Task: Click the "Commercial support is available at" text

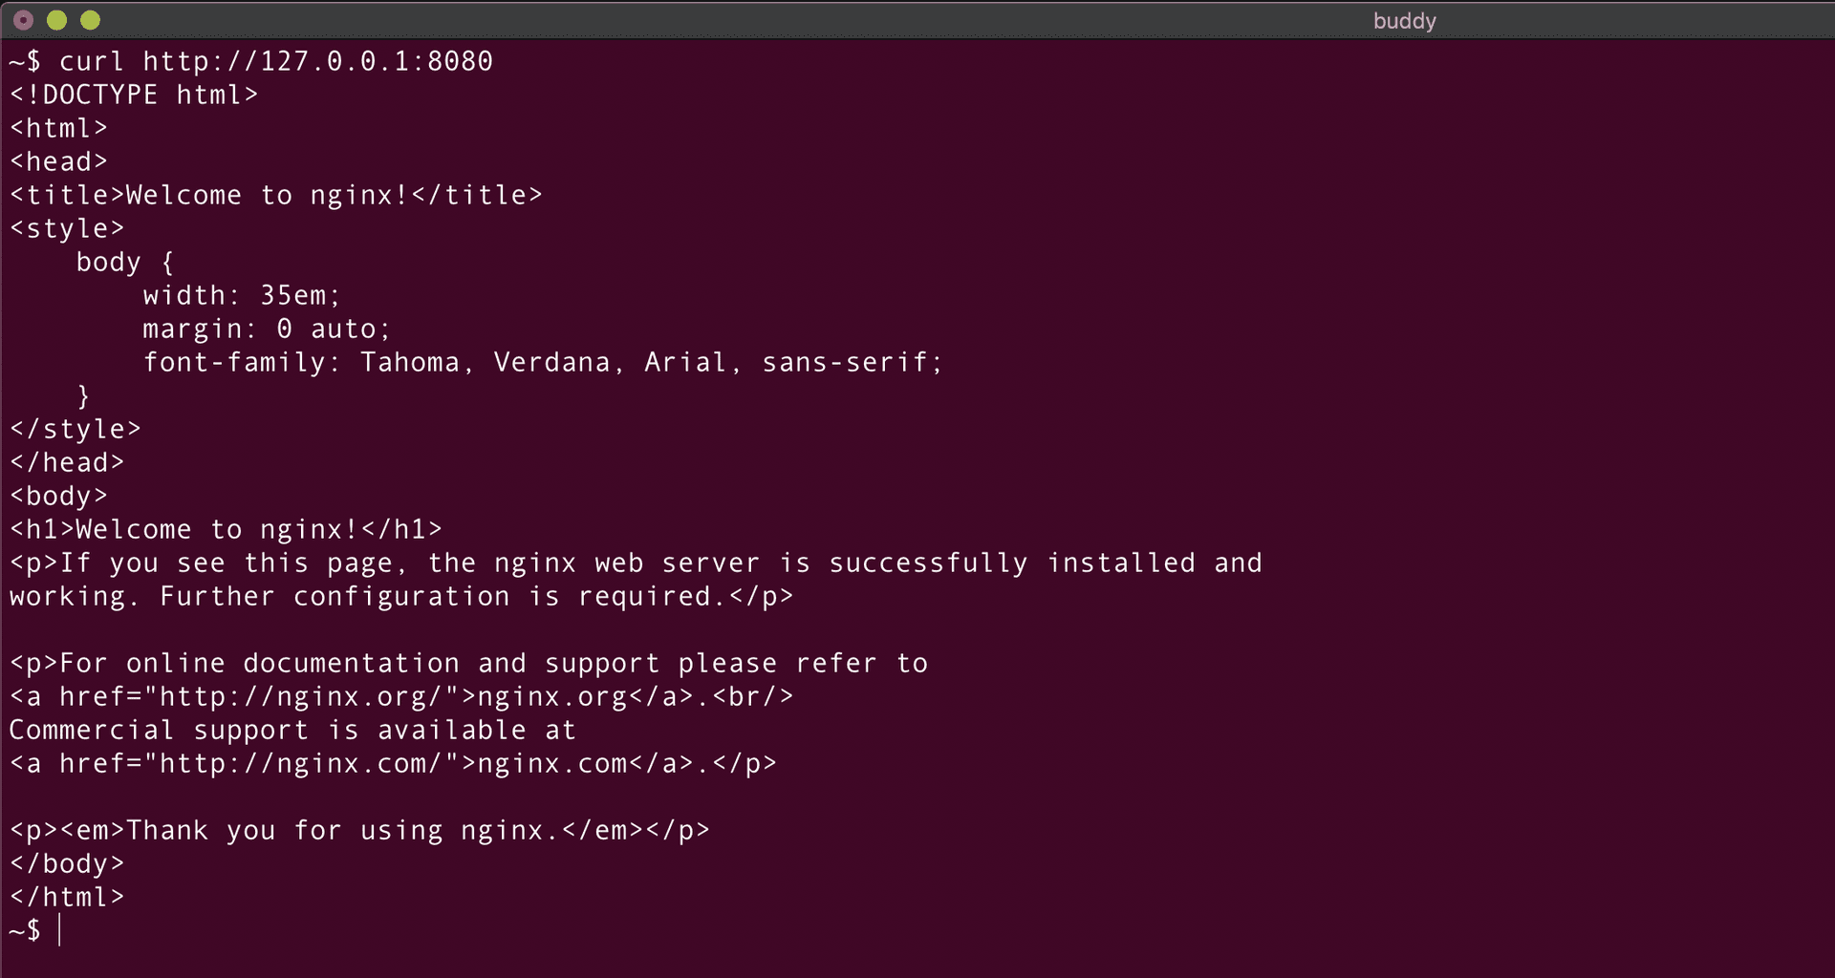Action: coord(292,730)
